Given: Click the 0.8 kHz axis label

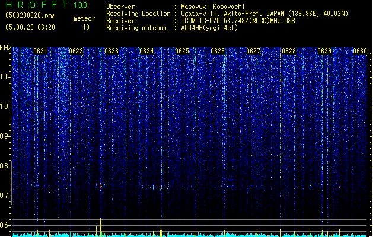Looking at the screenshot, I should coord(5,166).
